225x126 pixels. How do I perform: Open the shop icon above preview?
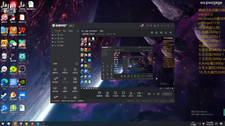(x=161, y=32)
